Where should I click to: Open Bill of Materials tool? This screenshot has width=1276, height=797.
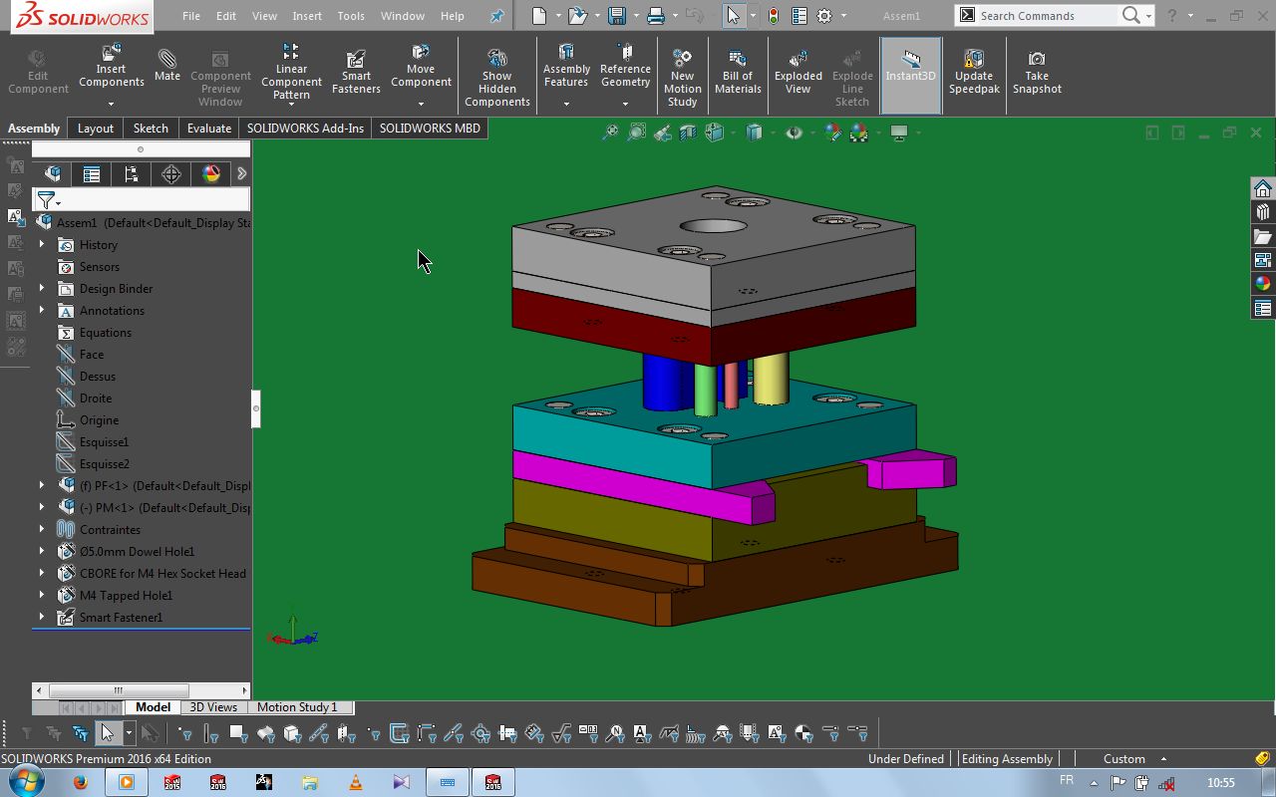(x=738, y=74)
